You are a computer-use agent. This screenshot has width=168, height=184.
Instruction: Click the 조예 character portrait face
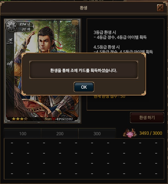coord(44,43)
